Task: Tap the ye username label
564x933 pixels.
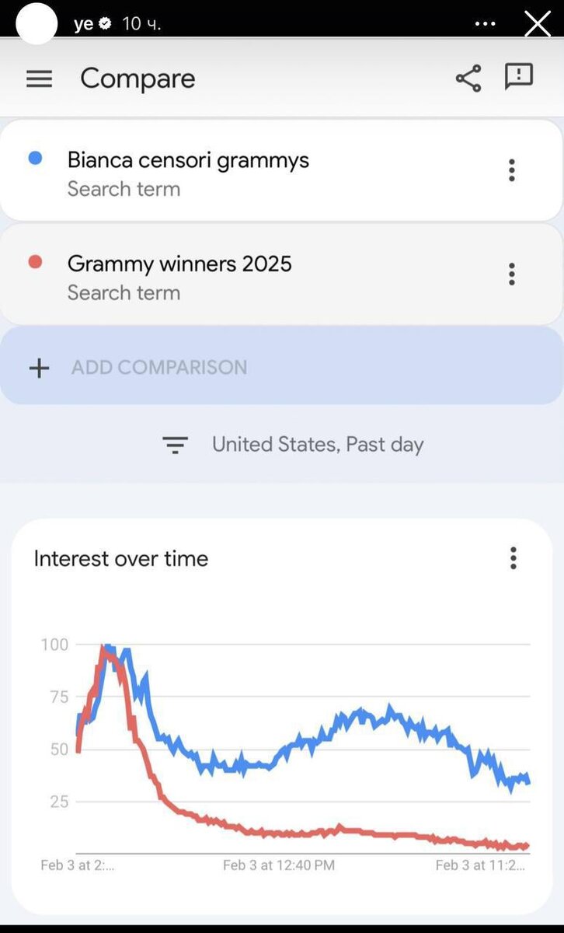Action: coord(83,24)
